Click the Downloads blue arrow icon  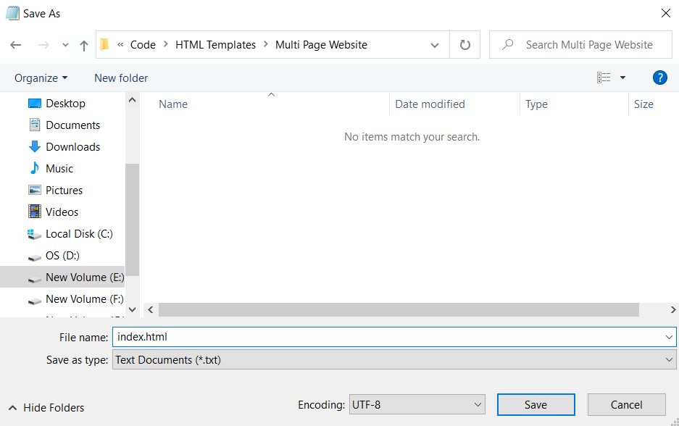coord(35,147)
